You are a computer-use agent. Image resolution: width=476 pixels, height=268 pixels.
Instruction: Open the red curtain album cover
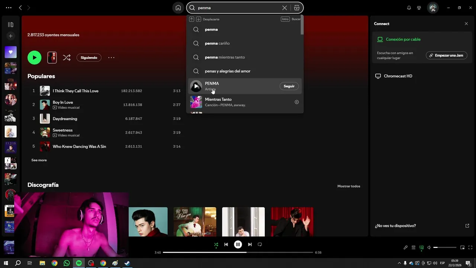coord(292,222)
